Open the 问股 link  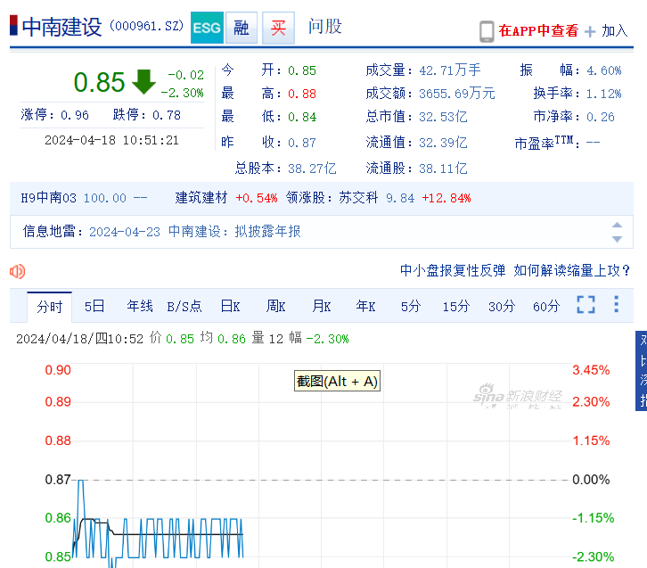coord(325,27)
